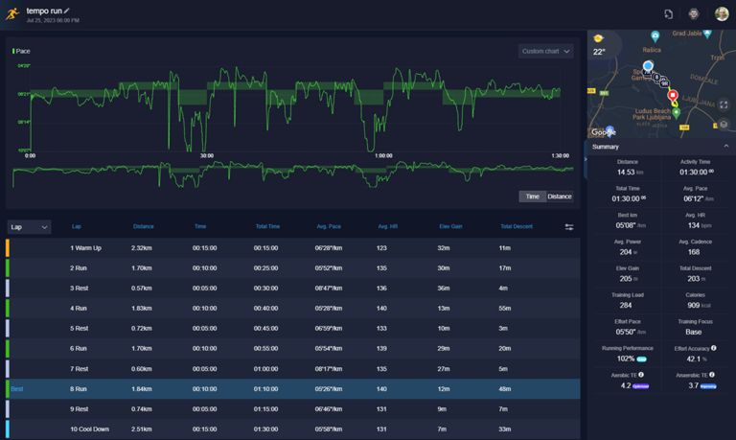Click the Avg. HR 134 bpm value
The image size is (736, 440).
point(699,226)
